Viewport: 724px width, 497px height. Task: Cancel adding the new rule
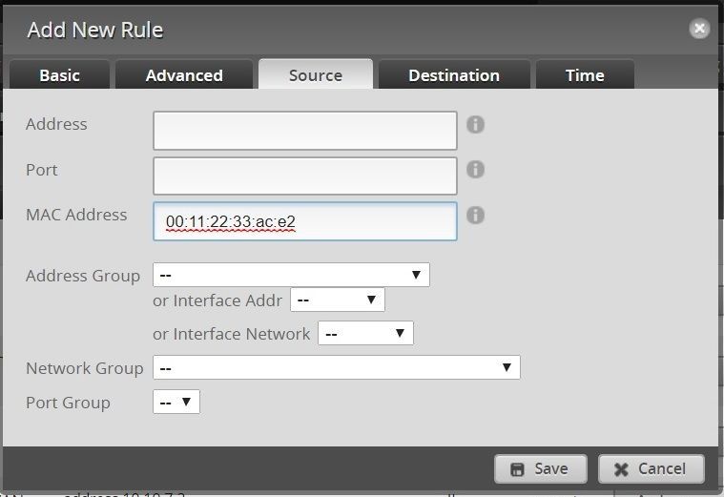pyautogui.click(x=651, y=468)
